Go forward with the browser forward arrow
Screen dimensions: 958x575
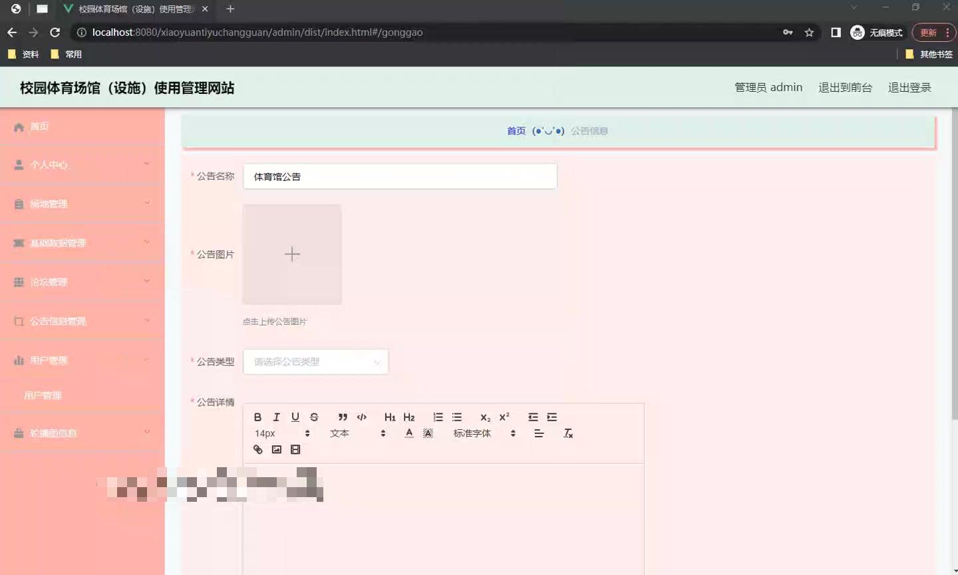[33, 33]
